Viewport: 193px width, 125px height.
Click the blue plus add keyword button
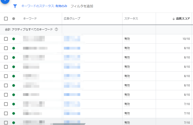coord(4,1)
